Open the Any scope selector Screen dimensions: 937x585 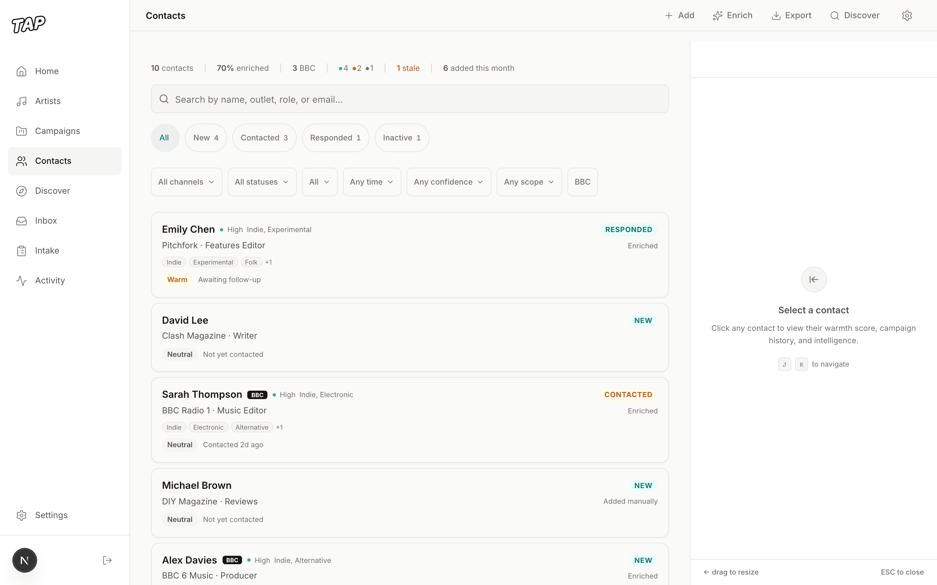tap(528, 181)
